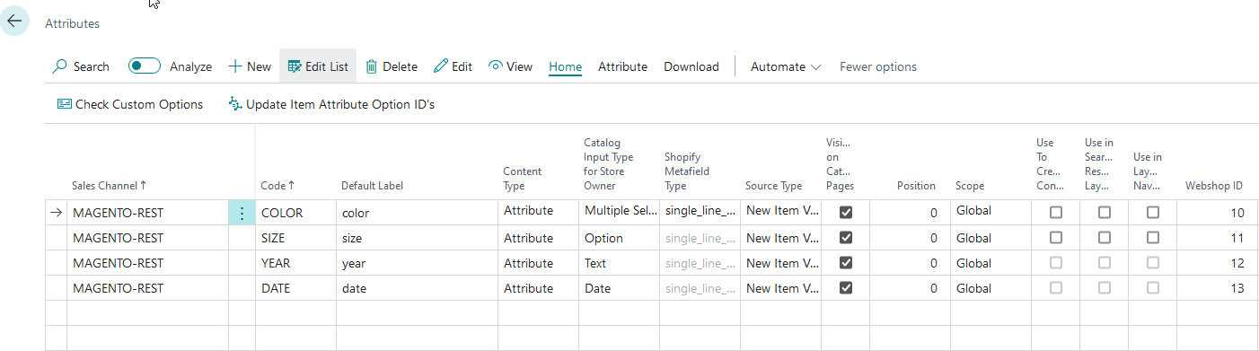Run Check Custom Options

[130, 104]
